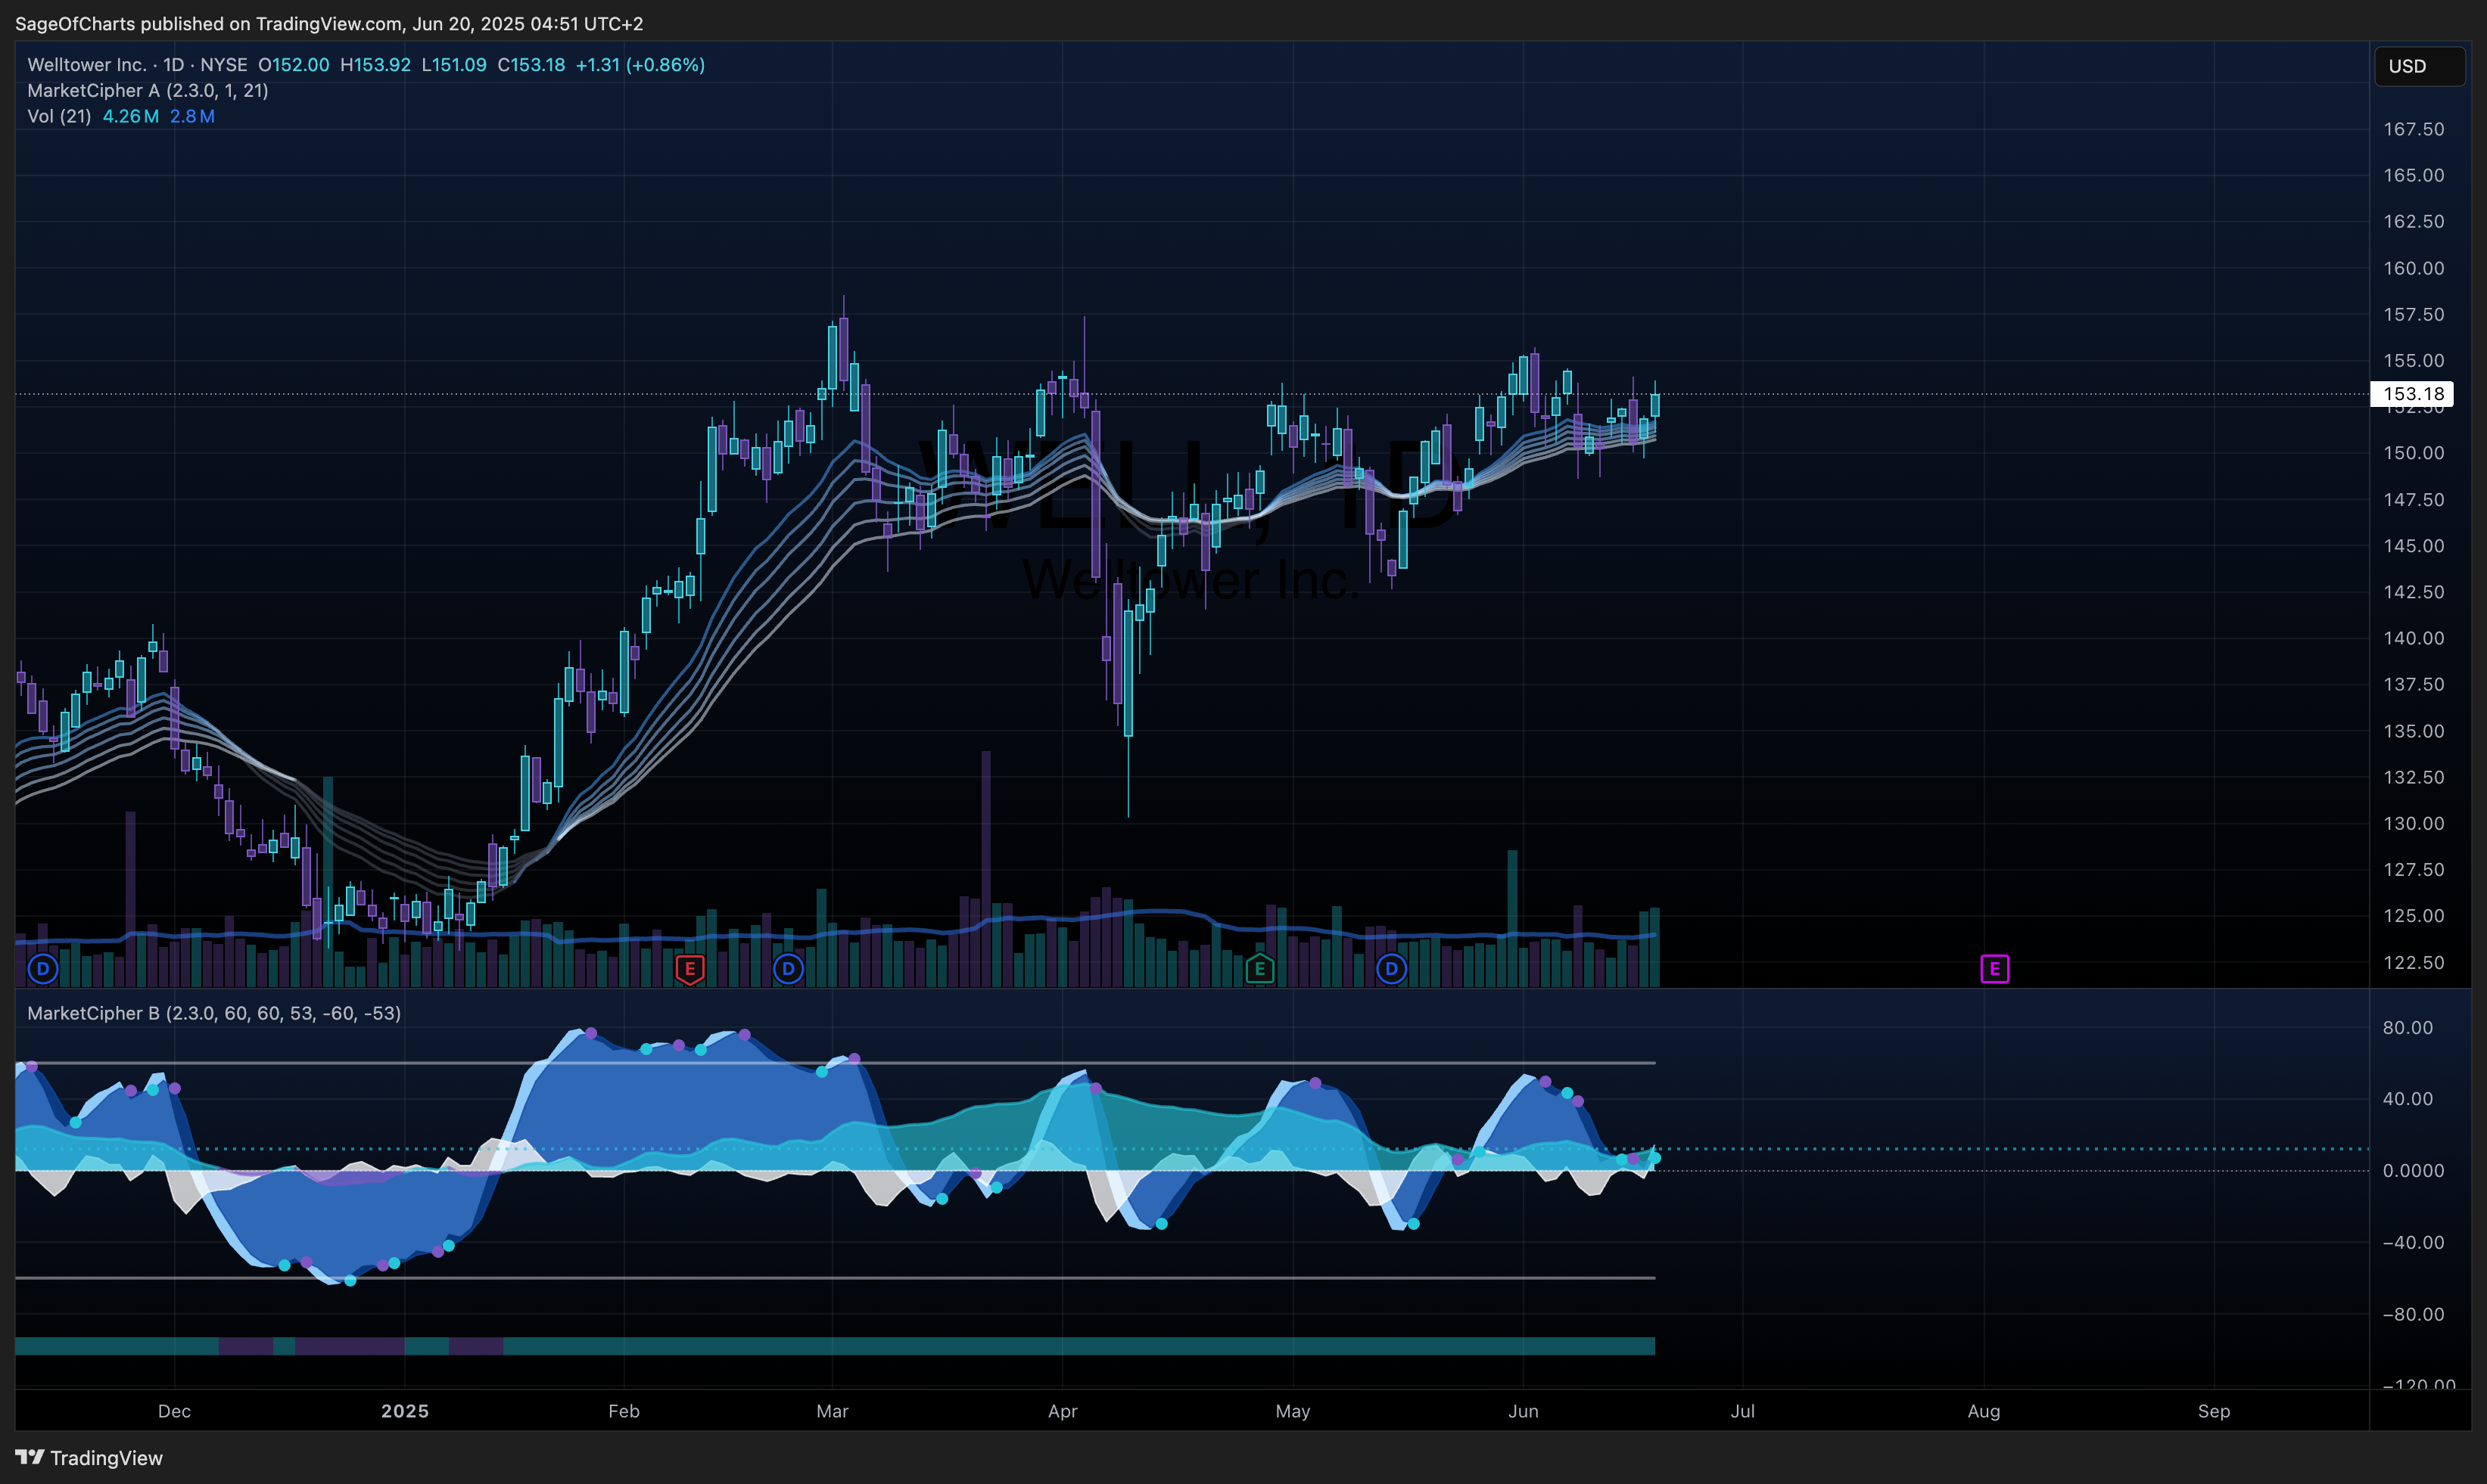
Task: Click the Sep label on the time axis
Action: click(2214, 1411)
